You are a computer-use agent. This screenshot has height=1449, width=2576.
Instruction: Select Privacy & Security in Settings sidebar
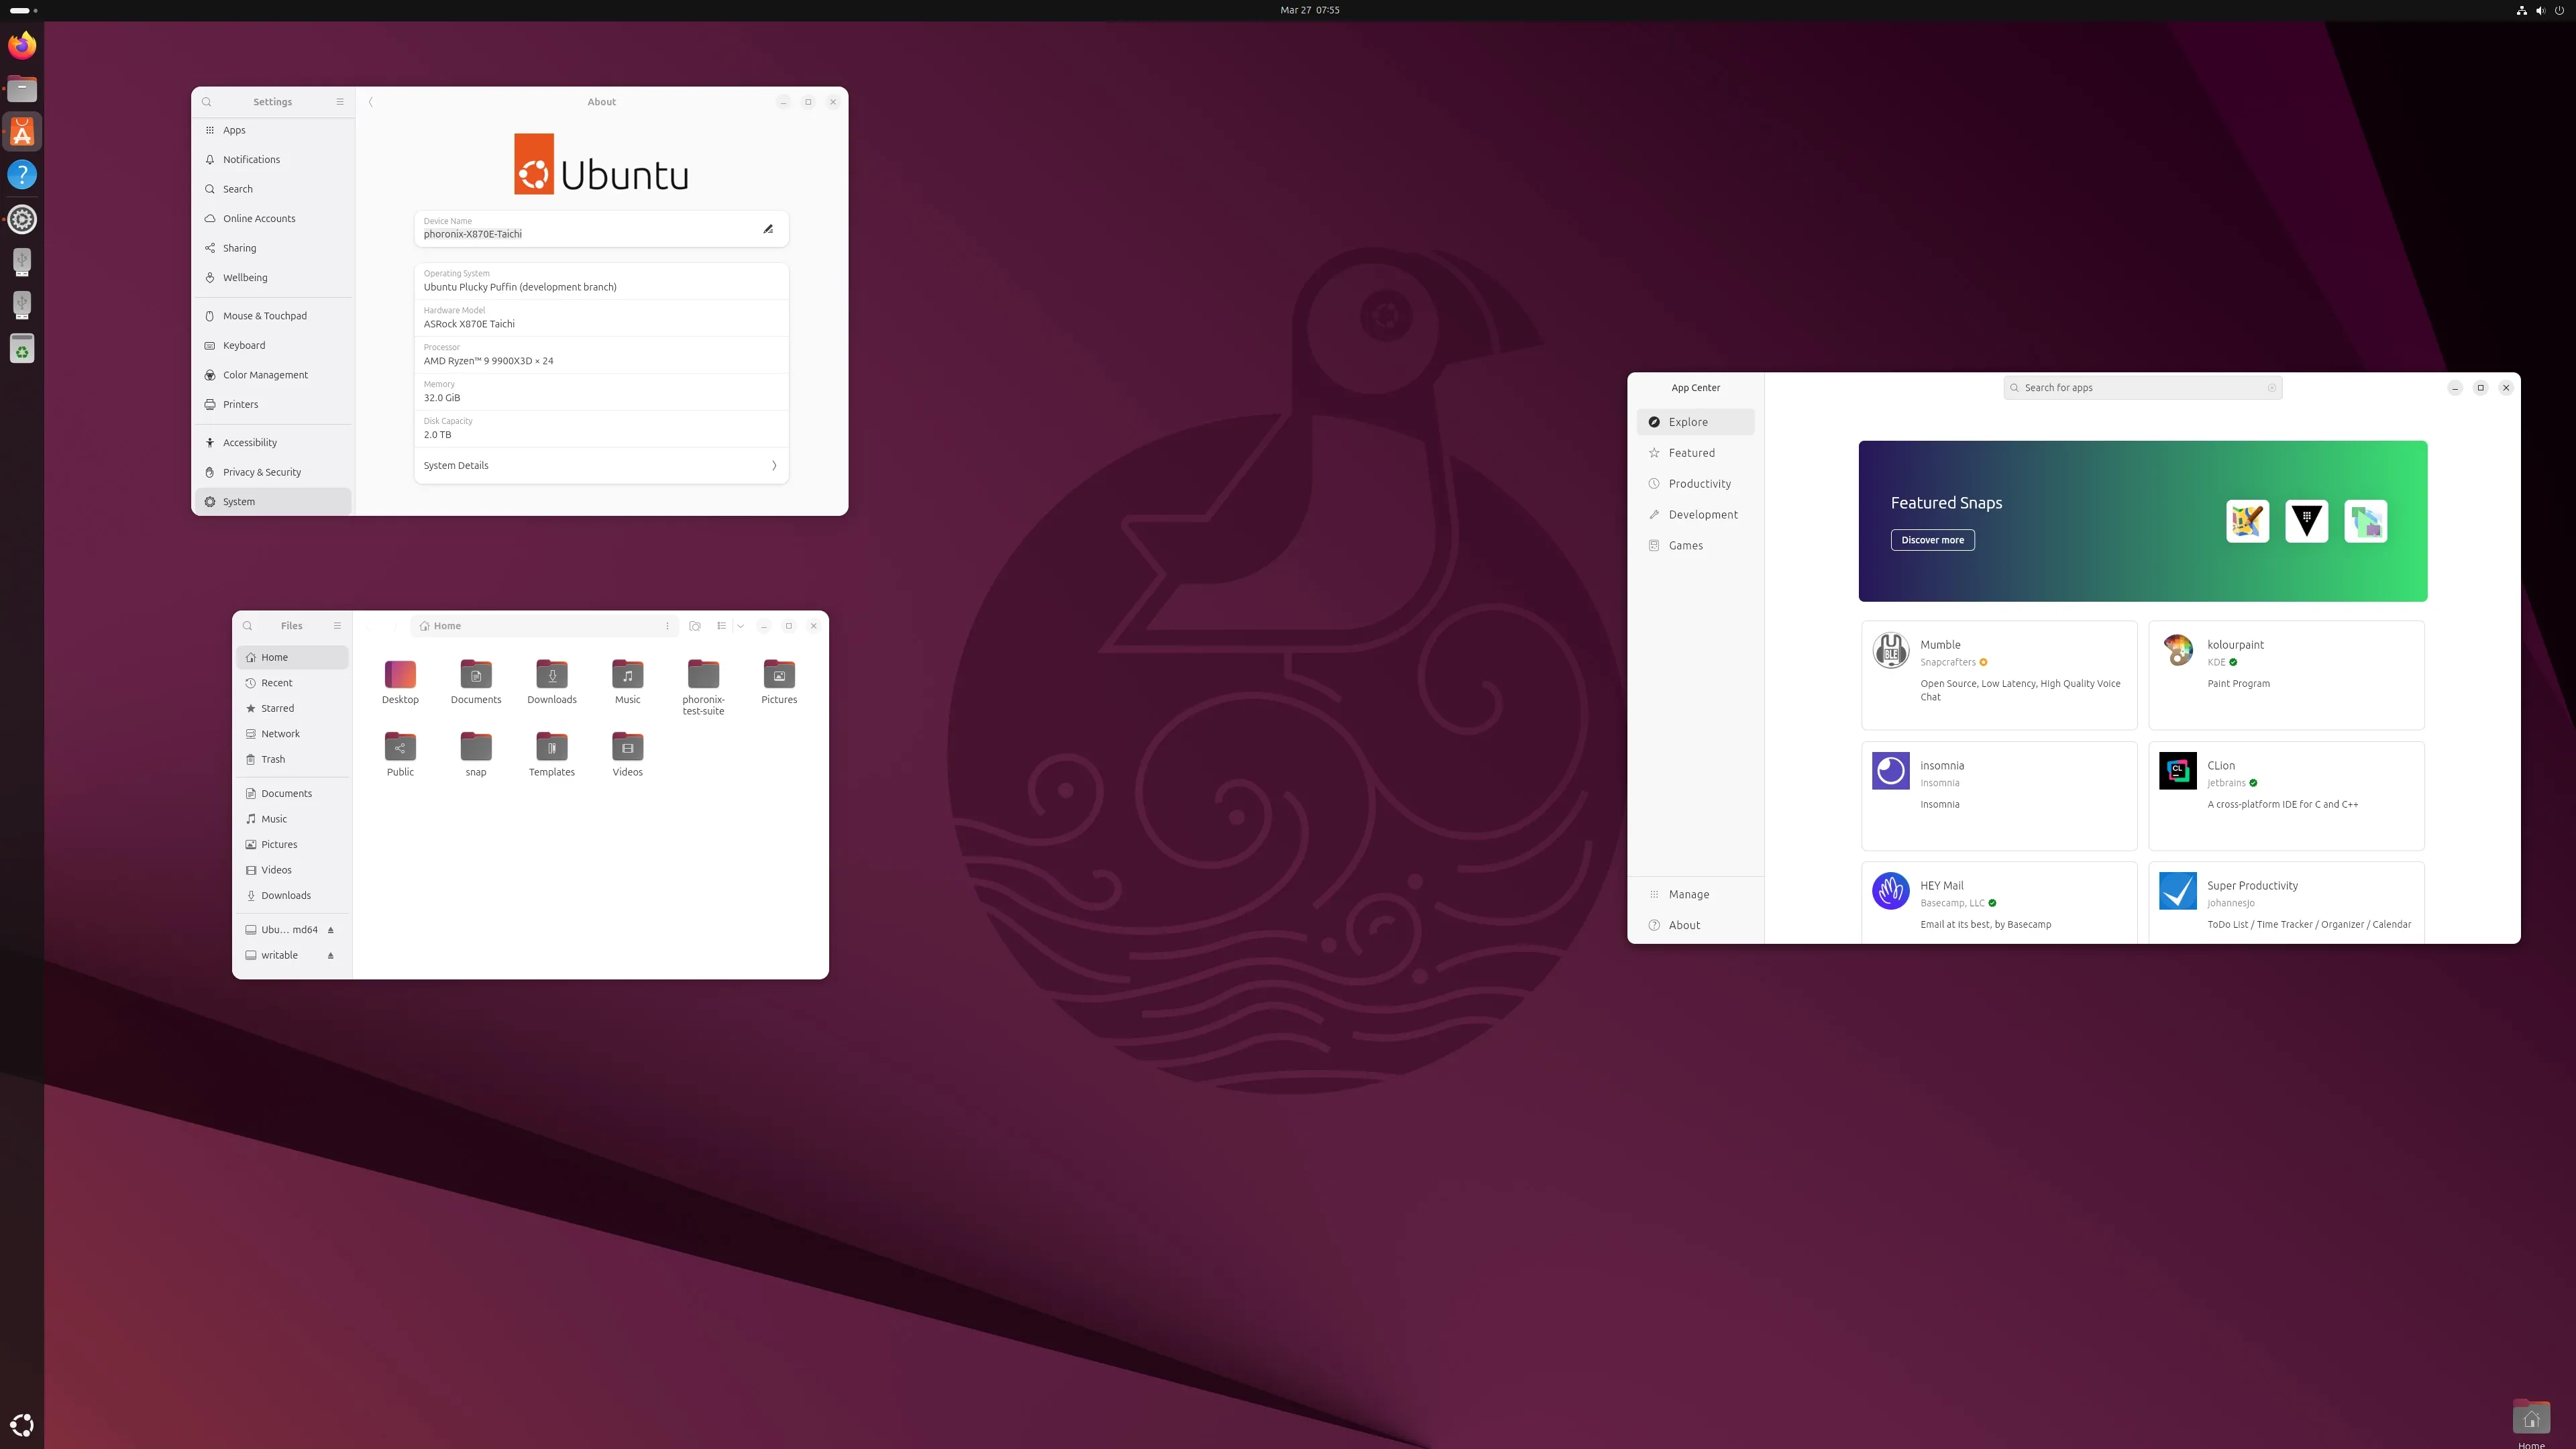262,472
